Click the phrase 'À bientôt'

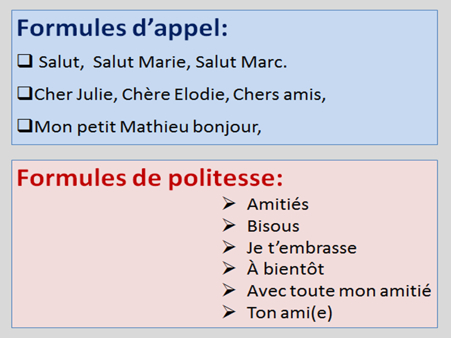pos(285,269)
